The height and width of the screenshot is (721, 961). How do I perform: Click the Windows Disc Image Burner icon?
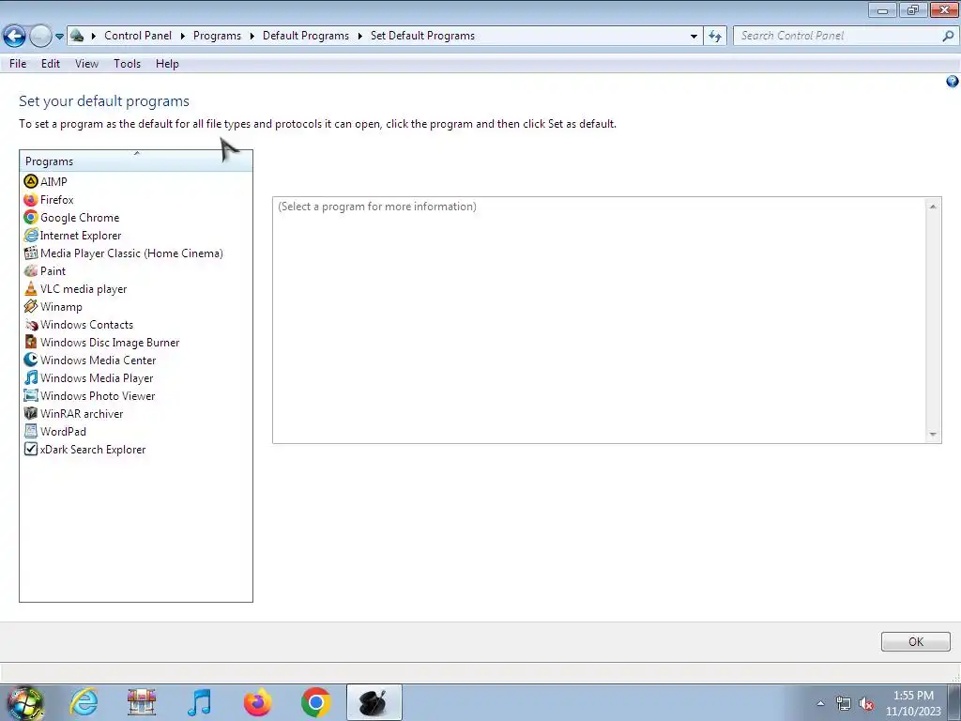click(x=31, y=342)
